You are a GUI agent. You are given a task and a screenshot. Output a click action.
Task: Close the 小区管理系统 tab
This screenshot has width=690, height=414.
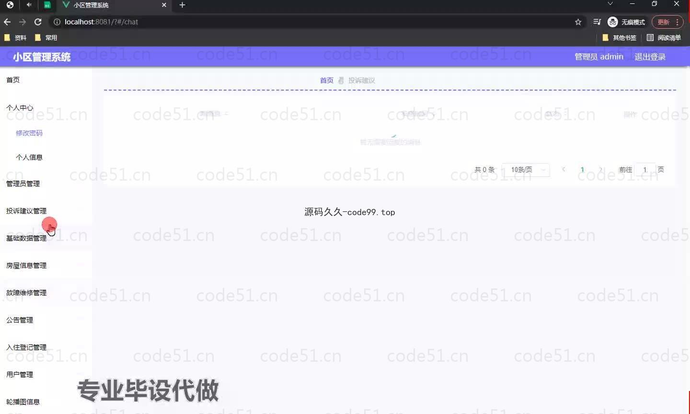[x=164, y=5]
